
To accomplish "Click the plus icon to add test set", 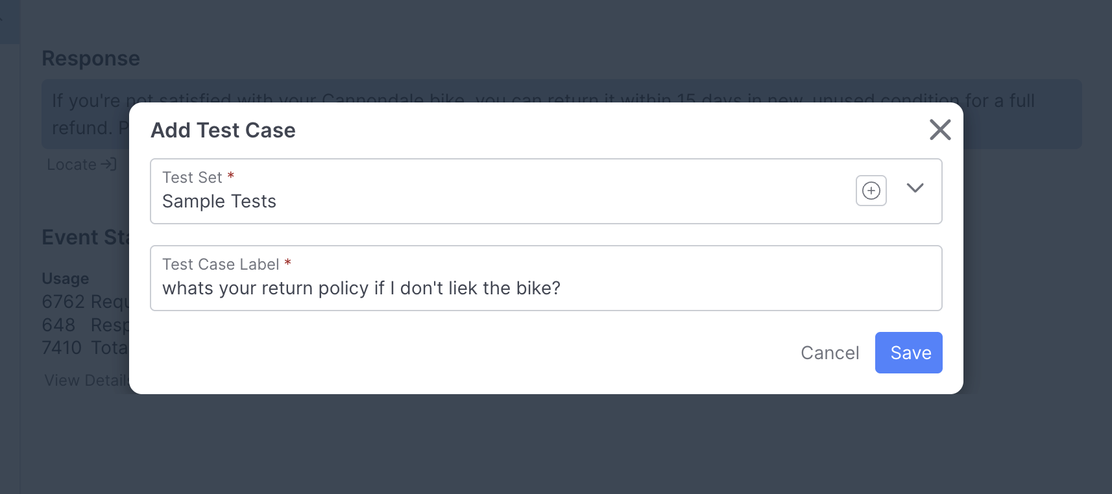I will (871, 191).
